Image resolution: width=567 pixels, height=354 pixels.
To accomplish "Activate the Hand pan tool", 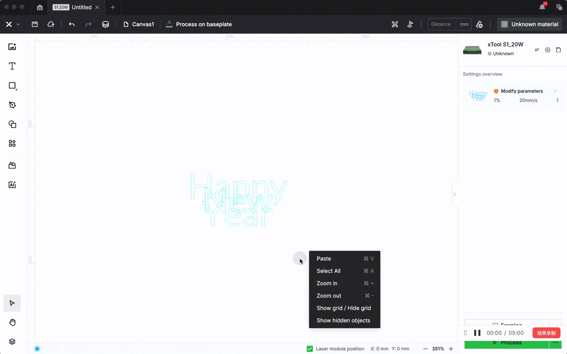I will [12, 322].
